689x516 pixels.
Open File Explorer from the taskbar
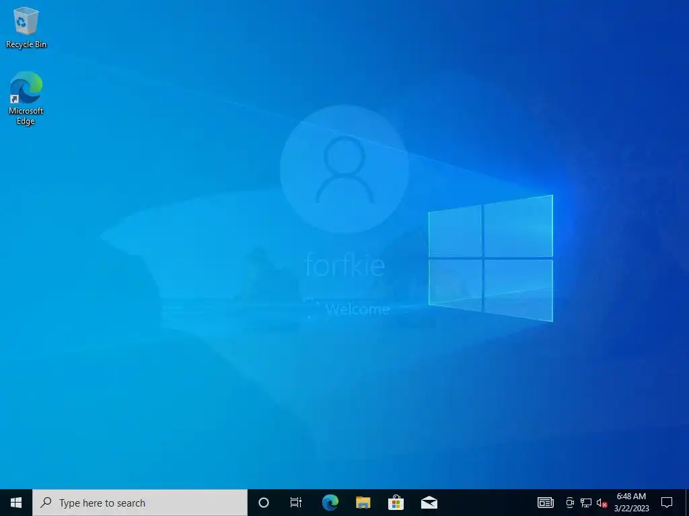pyautogui.click(x=363, y=503)
